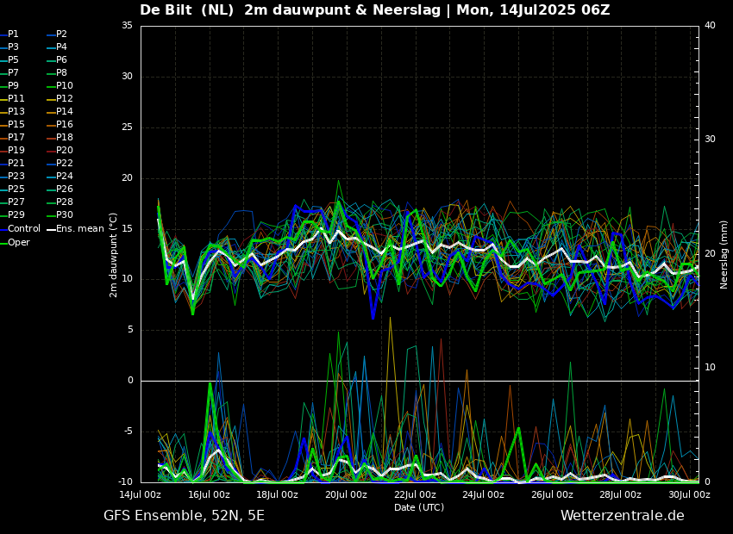Click the 'De Bilt (NL)' location in the chart title
Image resolution: width=733 pixels, height=534 pixels.
[x=186, y=9]
